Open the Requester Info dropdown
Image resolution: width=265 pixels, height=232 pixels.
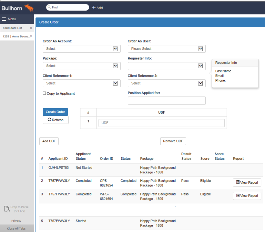[x=166, y=66]
